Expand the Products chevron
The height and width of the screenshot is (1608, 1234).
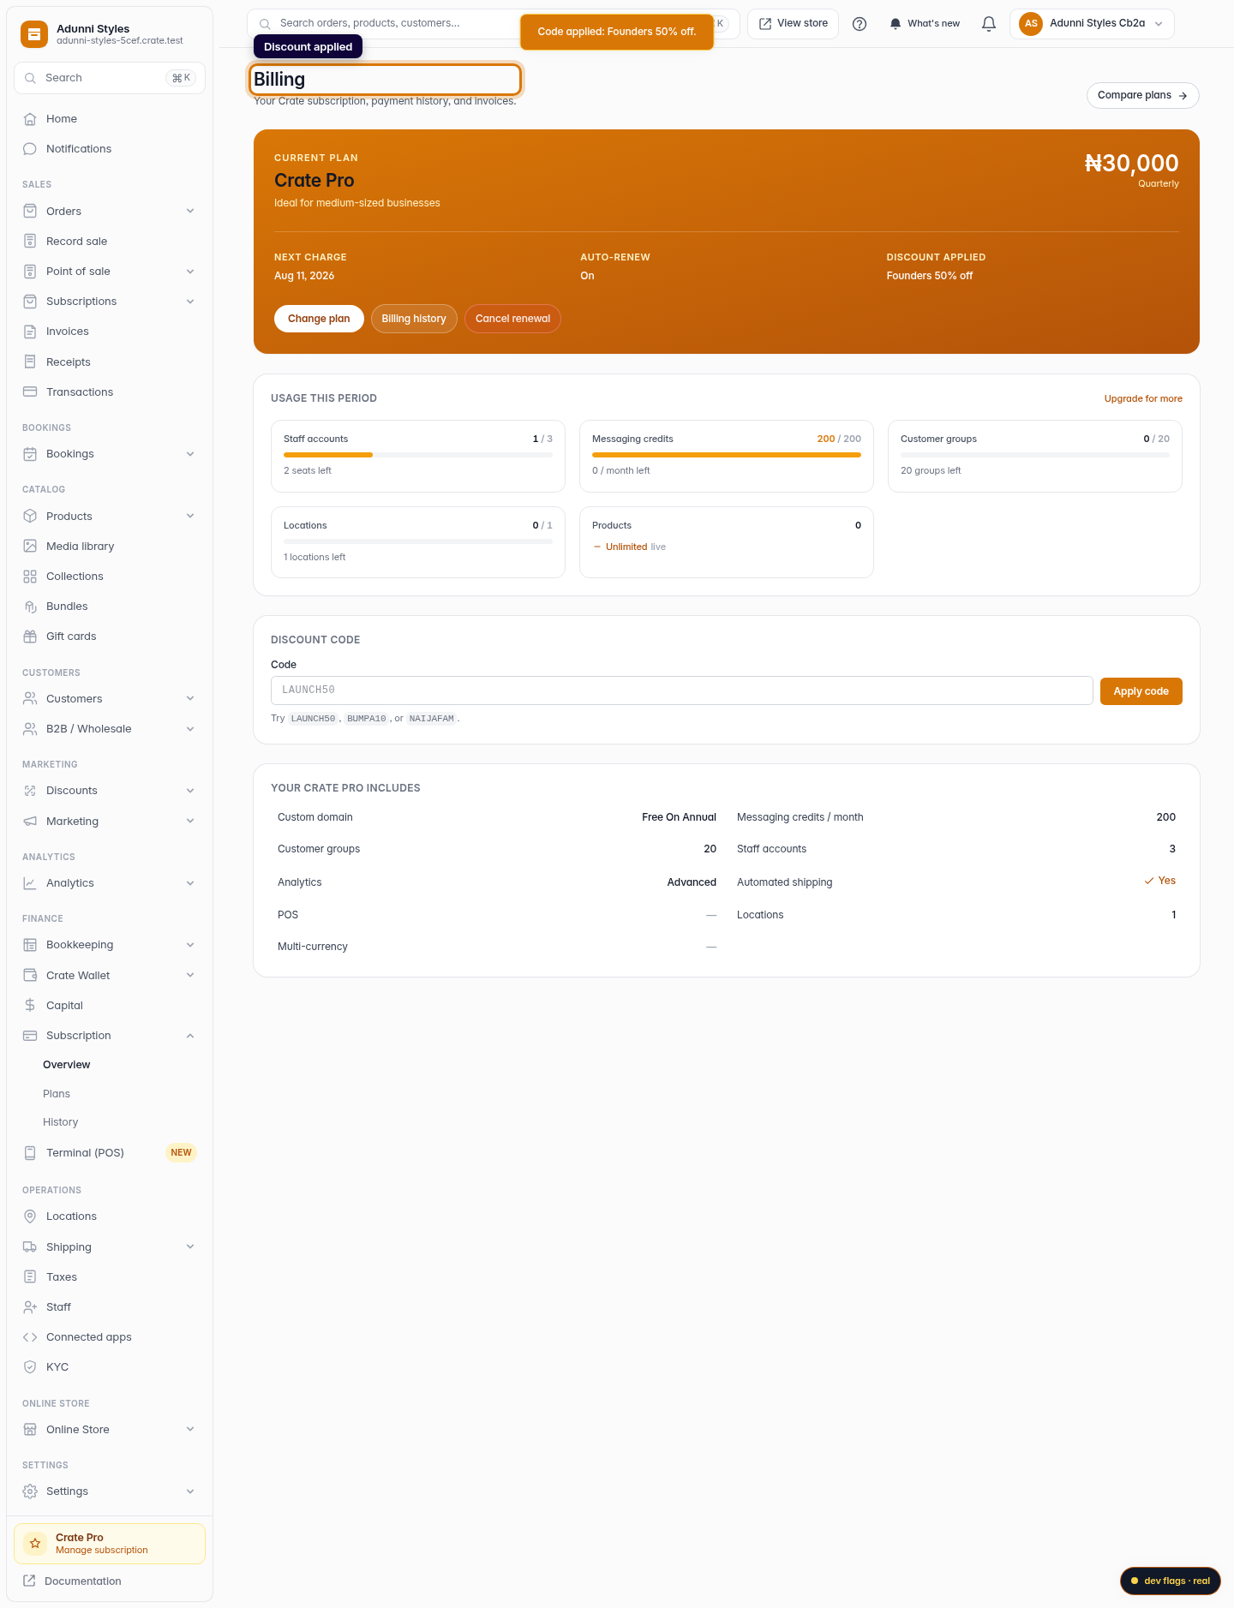(x=190, y=517)
